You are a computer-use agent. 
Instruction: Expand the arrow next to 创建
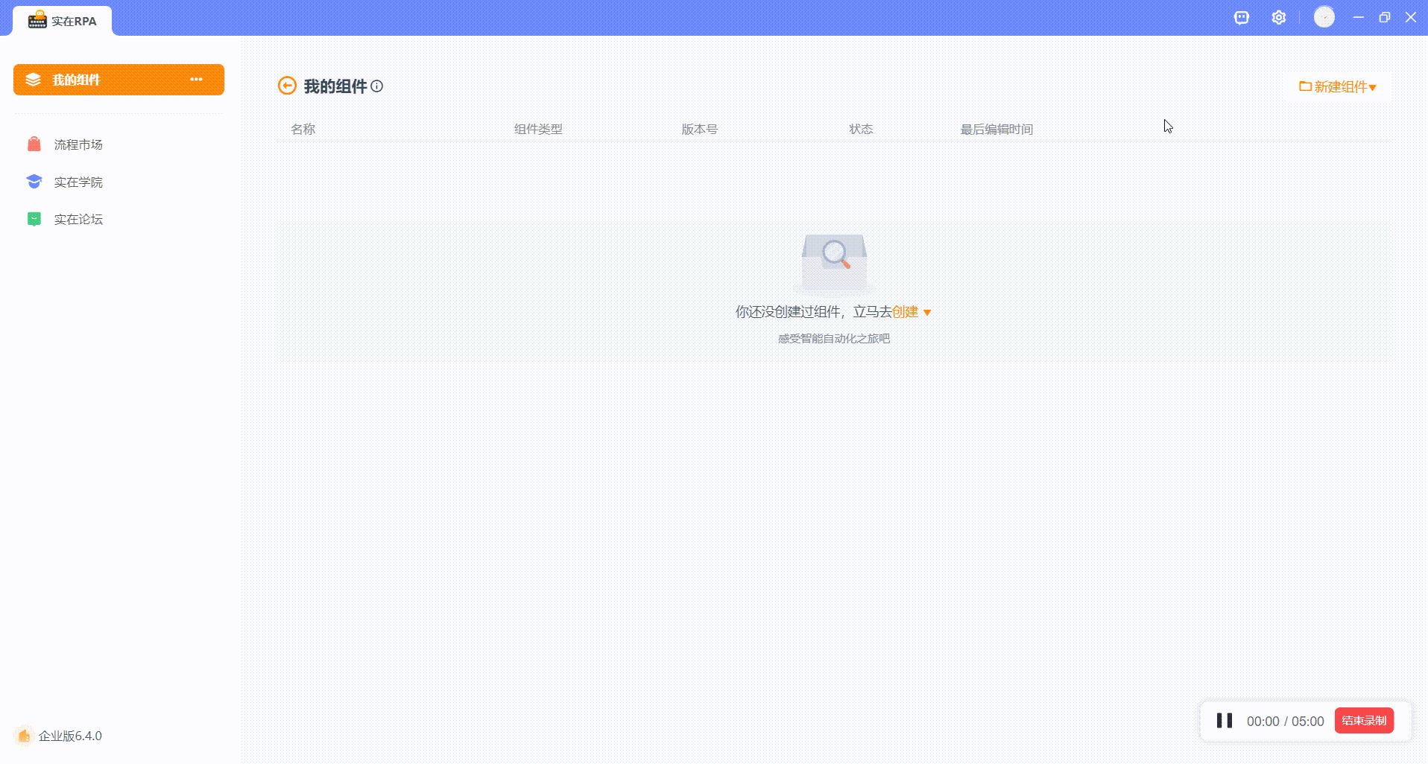[x=927, y=313]
